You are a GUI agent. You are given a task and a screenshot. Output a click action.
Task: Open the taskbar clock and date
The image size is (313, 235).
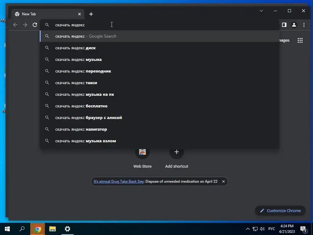coord(287,229)
